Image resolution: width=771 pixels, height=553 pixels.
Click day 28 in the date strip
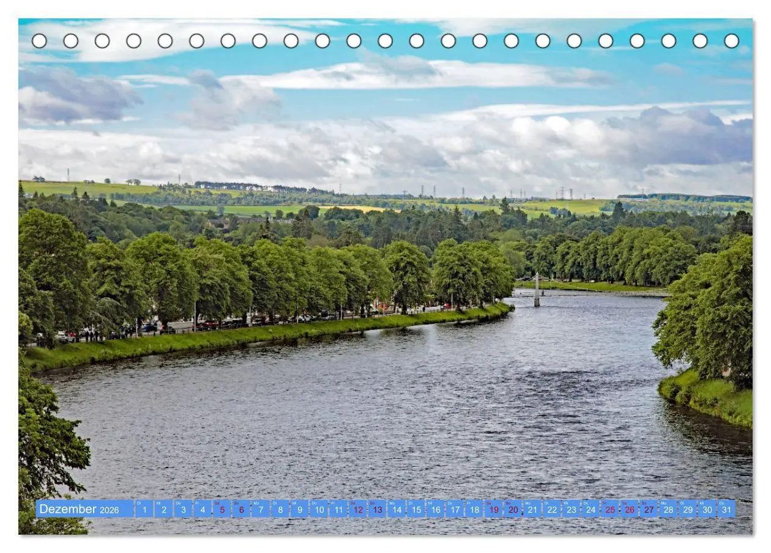point(669,509)
